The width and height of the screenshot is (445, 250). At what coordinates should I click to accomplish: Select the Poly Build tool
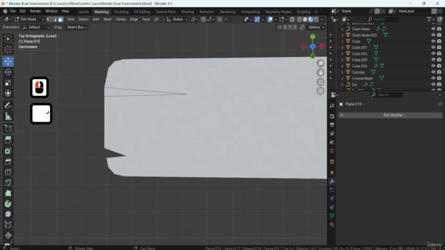[x=8, y=193]
